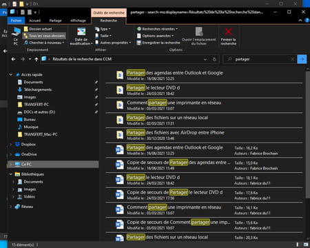The width and height of the screenshot is (310, 248).
Task: Collapse the ribbon with the chevron
Action: tap(300, 21)
